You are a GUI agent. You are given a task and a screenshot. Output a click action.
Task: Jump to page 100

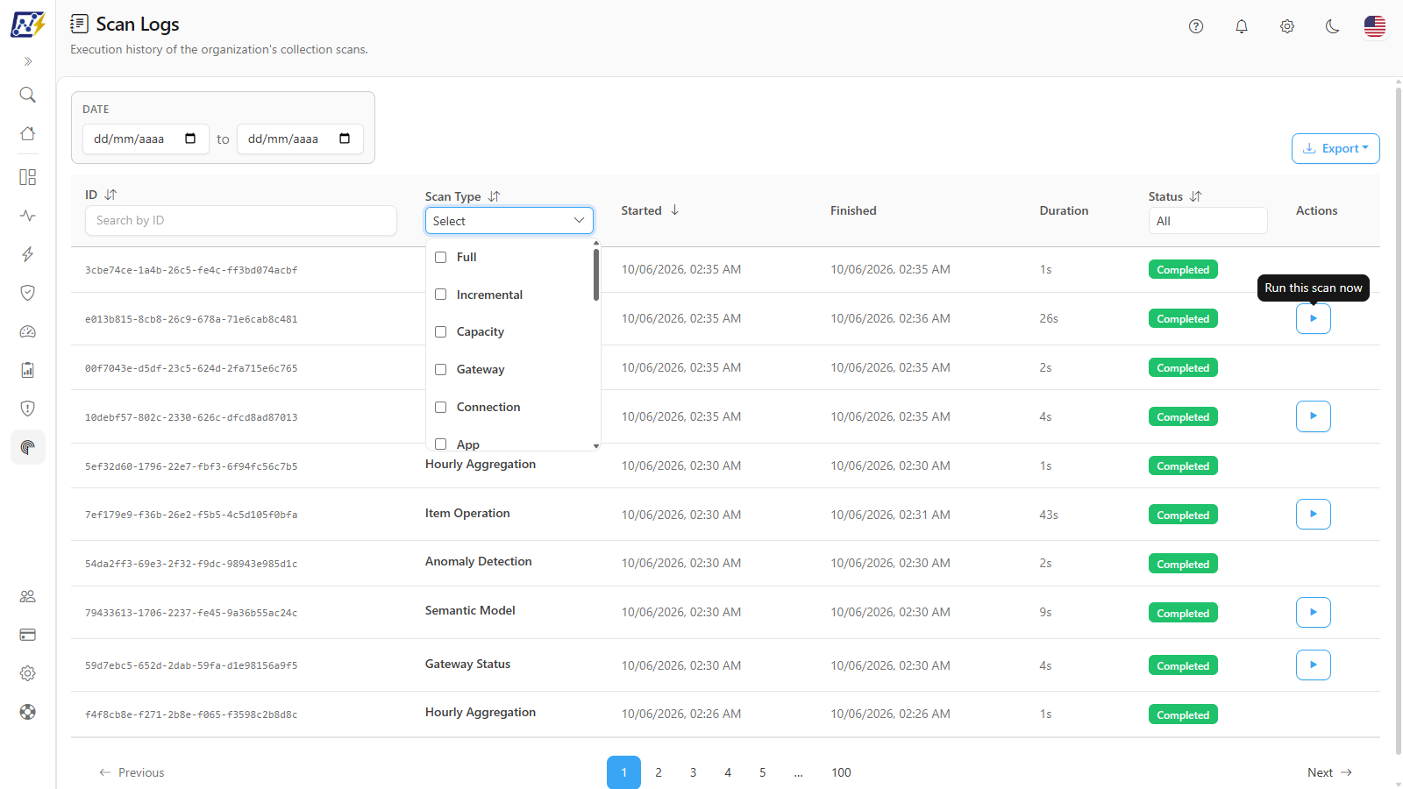point(841,772)
